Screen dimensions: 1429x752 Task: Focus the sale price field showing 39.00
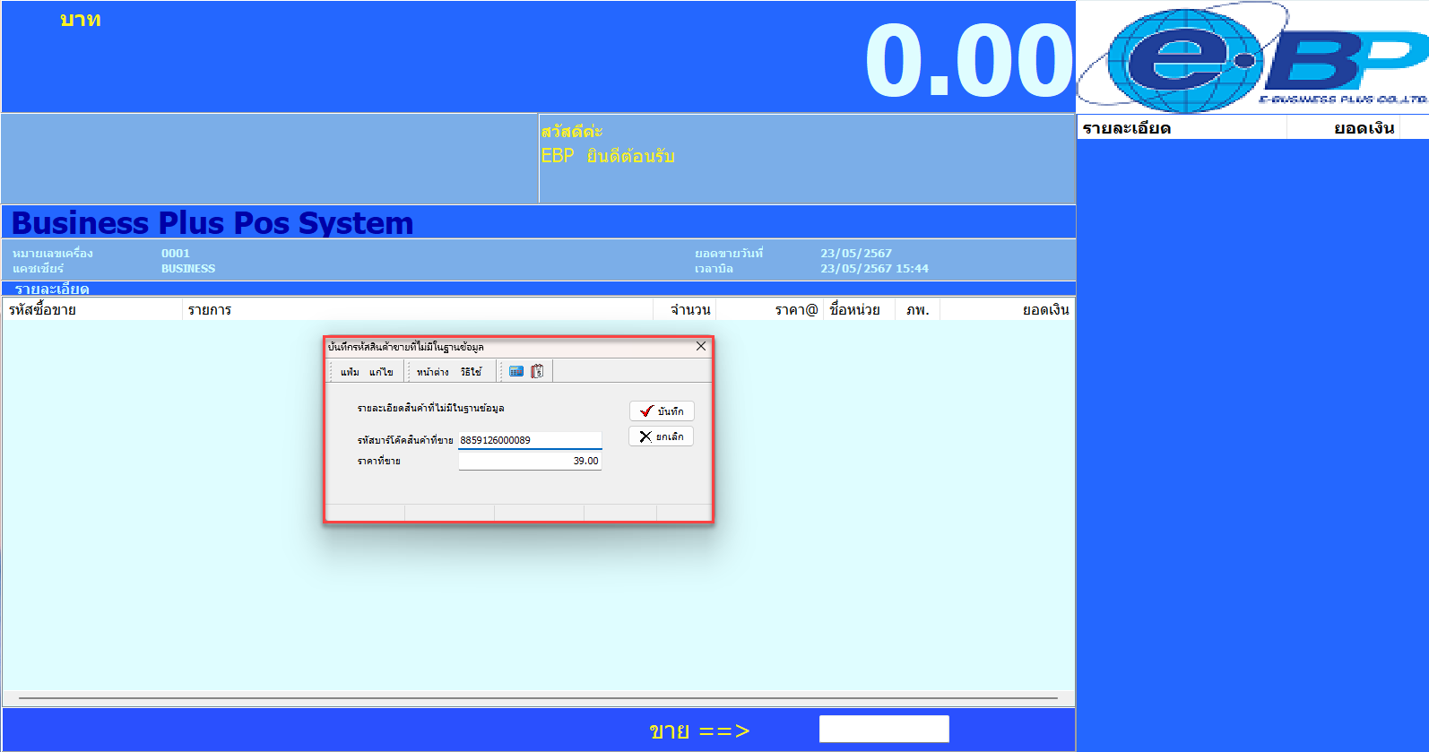pos(530,461)
